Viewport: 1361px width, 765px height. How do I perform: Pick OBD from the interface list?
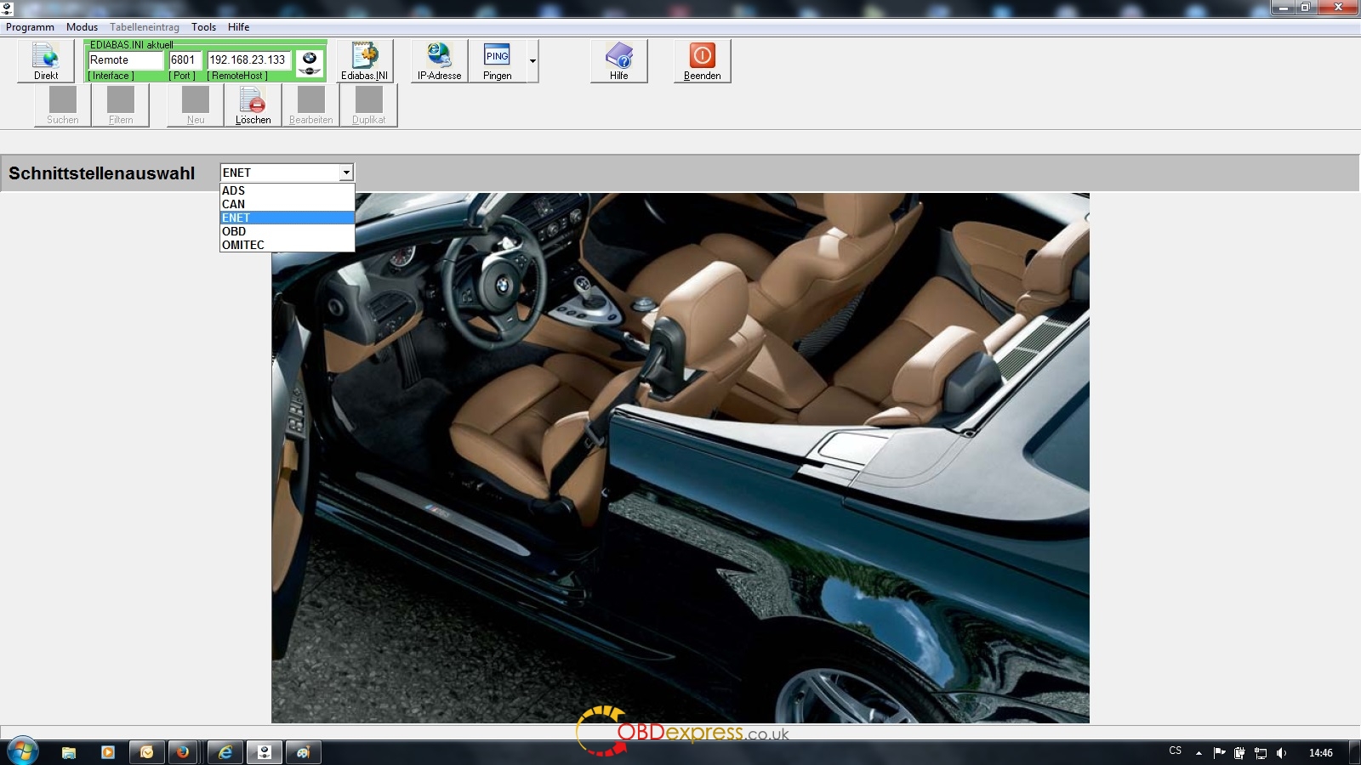(234, 231)
